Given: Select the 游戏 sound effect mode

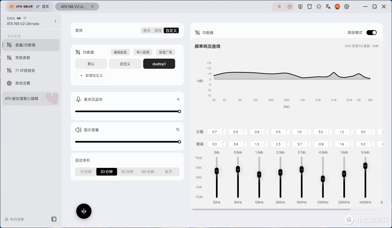Looking at the screenshot, I should (158, 30).
